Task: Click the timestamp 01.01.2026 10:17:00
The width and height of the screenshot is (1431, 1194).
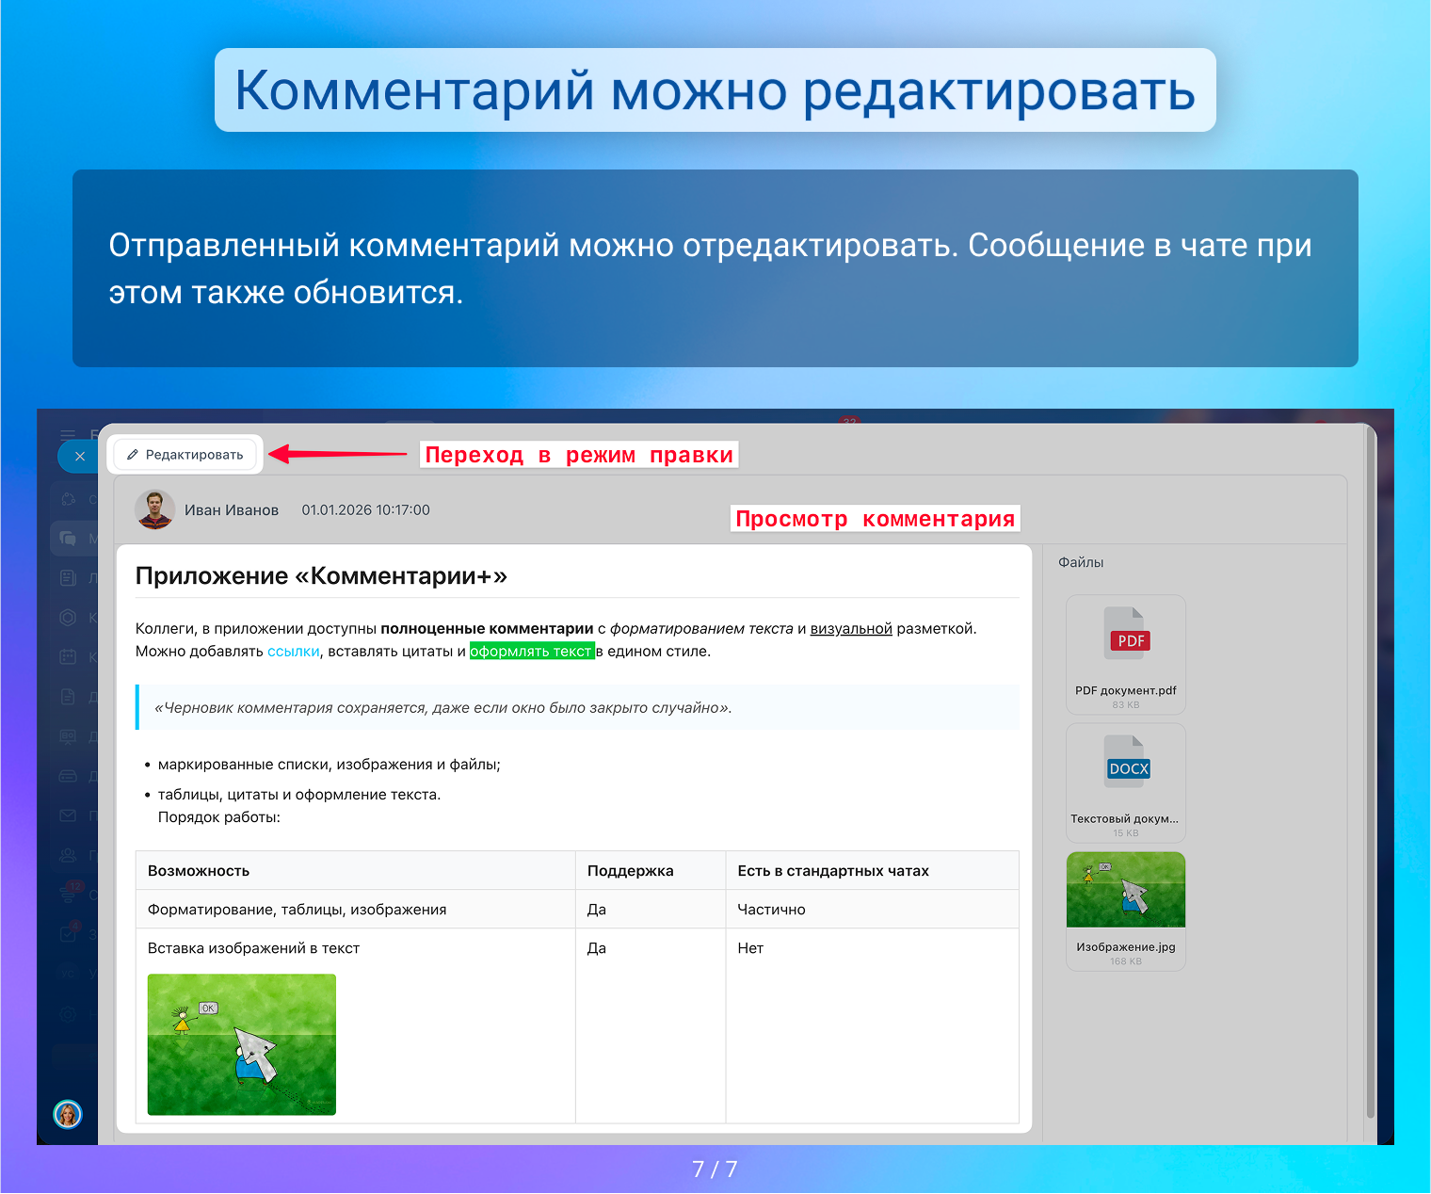Action: [x=365, y=510]
